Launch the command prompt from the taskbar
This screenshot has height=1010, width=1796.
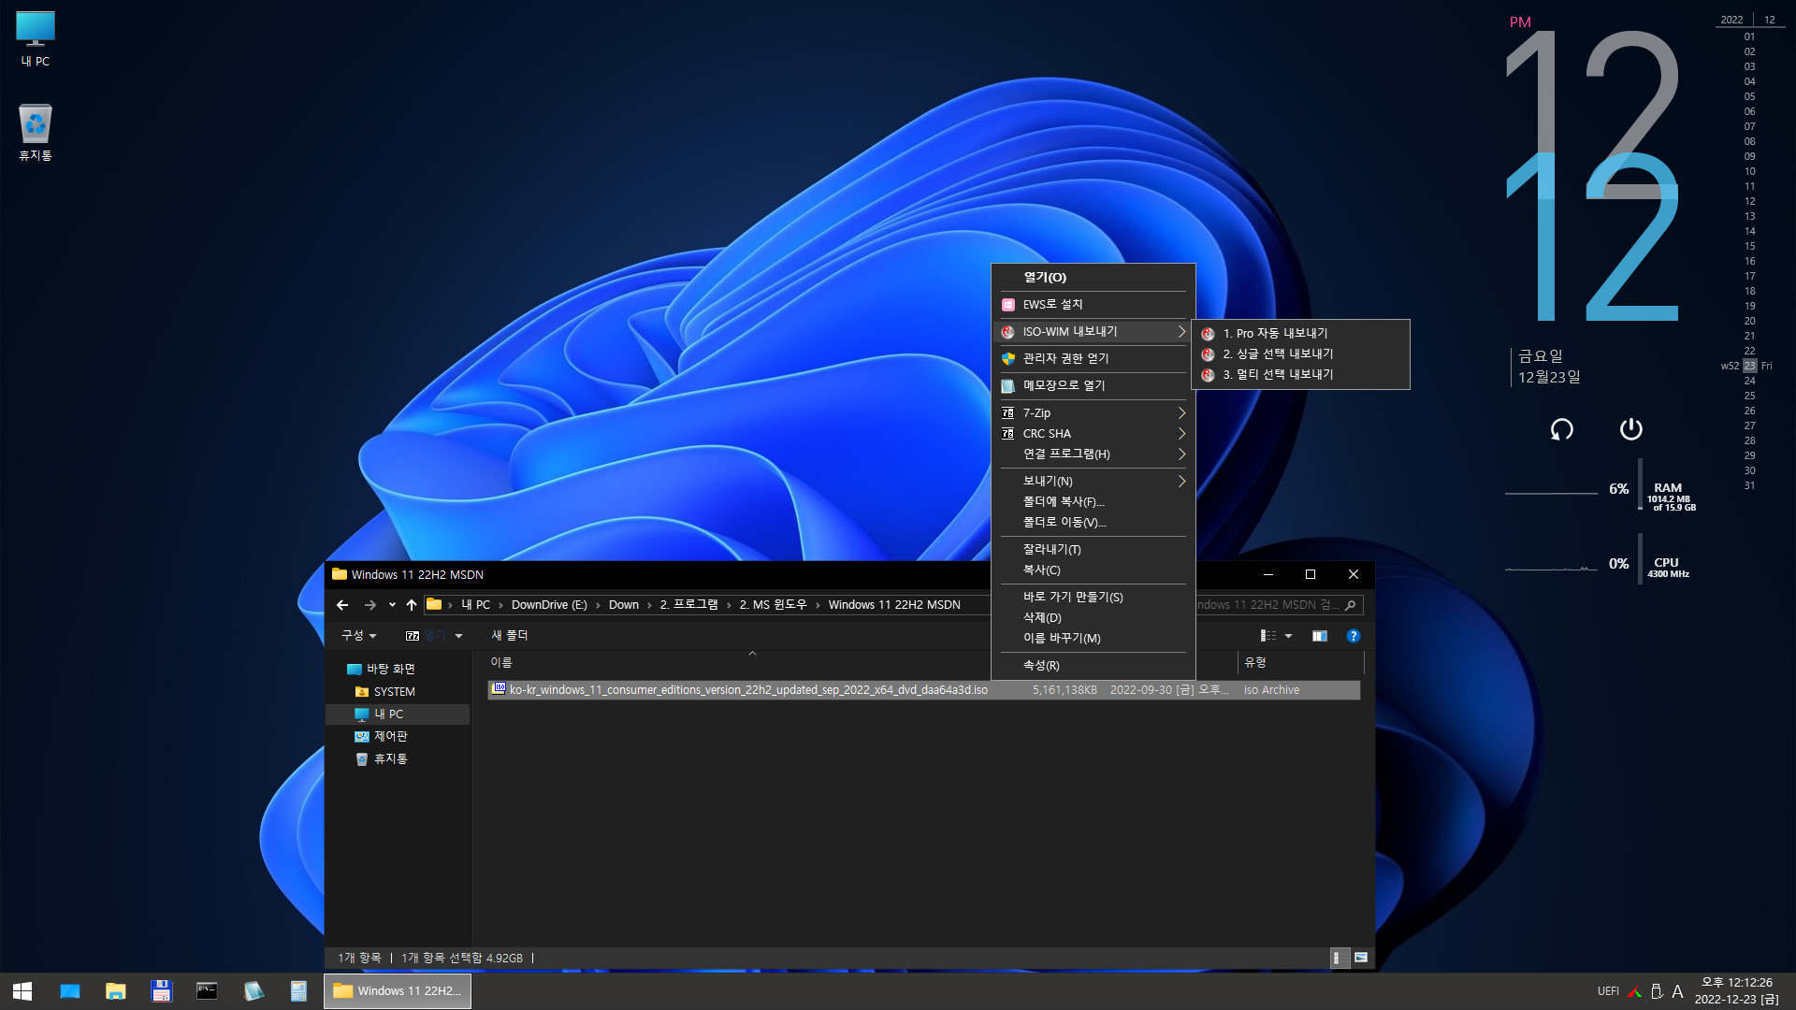pyautogui.click(x=207, y=991)
